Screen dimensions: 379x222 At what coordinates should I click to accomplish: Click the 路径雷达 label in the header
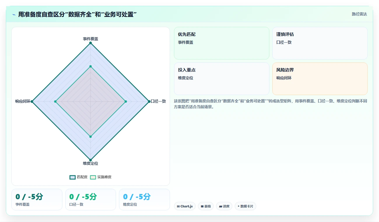(359, 14)
